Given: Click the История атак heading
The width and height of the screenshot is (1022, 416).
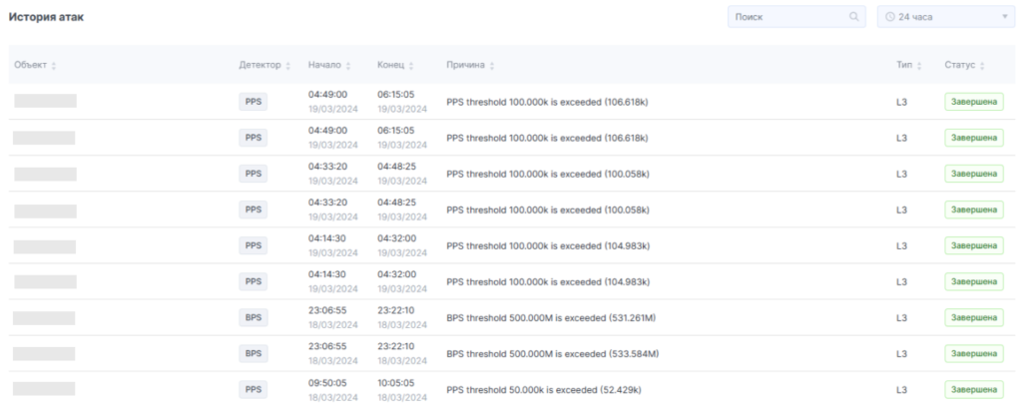Looking at the screenshot, I should click(x=46, y=17).
